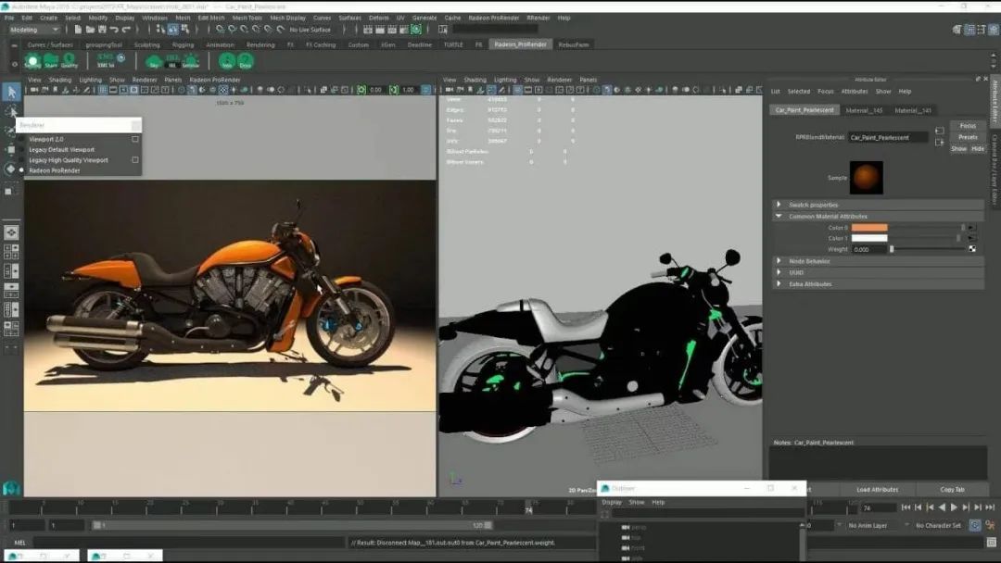Toggle the shelf visibility eye icon

[x=14, y=64]
